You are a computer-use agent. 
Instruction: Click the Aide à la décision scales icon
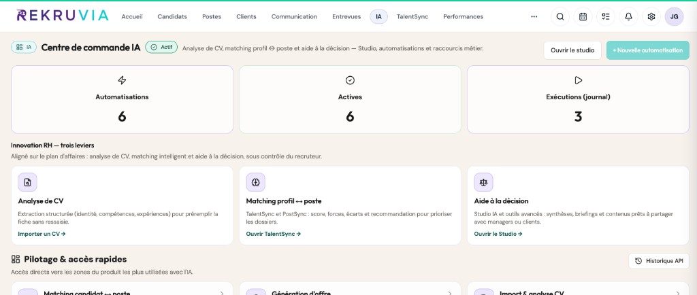point(484,182)
